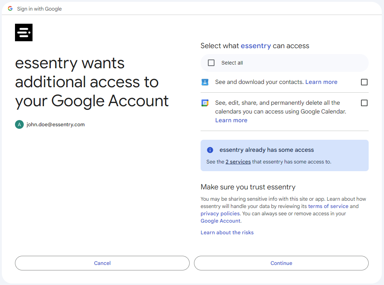The width and height of the screenshot is (384, 285).
Task: Continue to grant access
Action: click(x=281, y=263)
